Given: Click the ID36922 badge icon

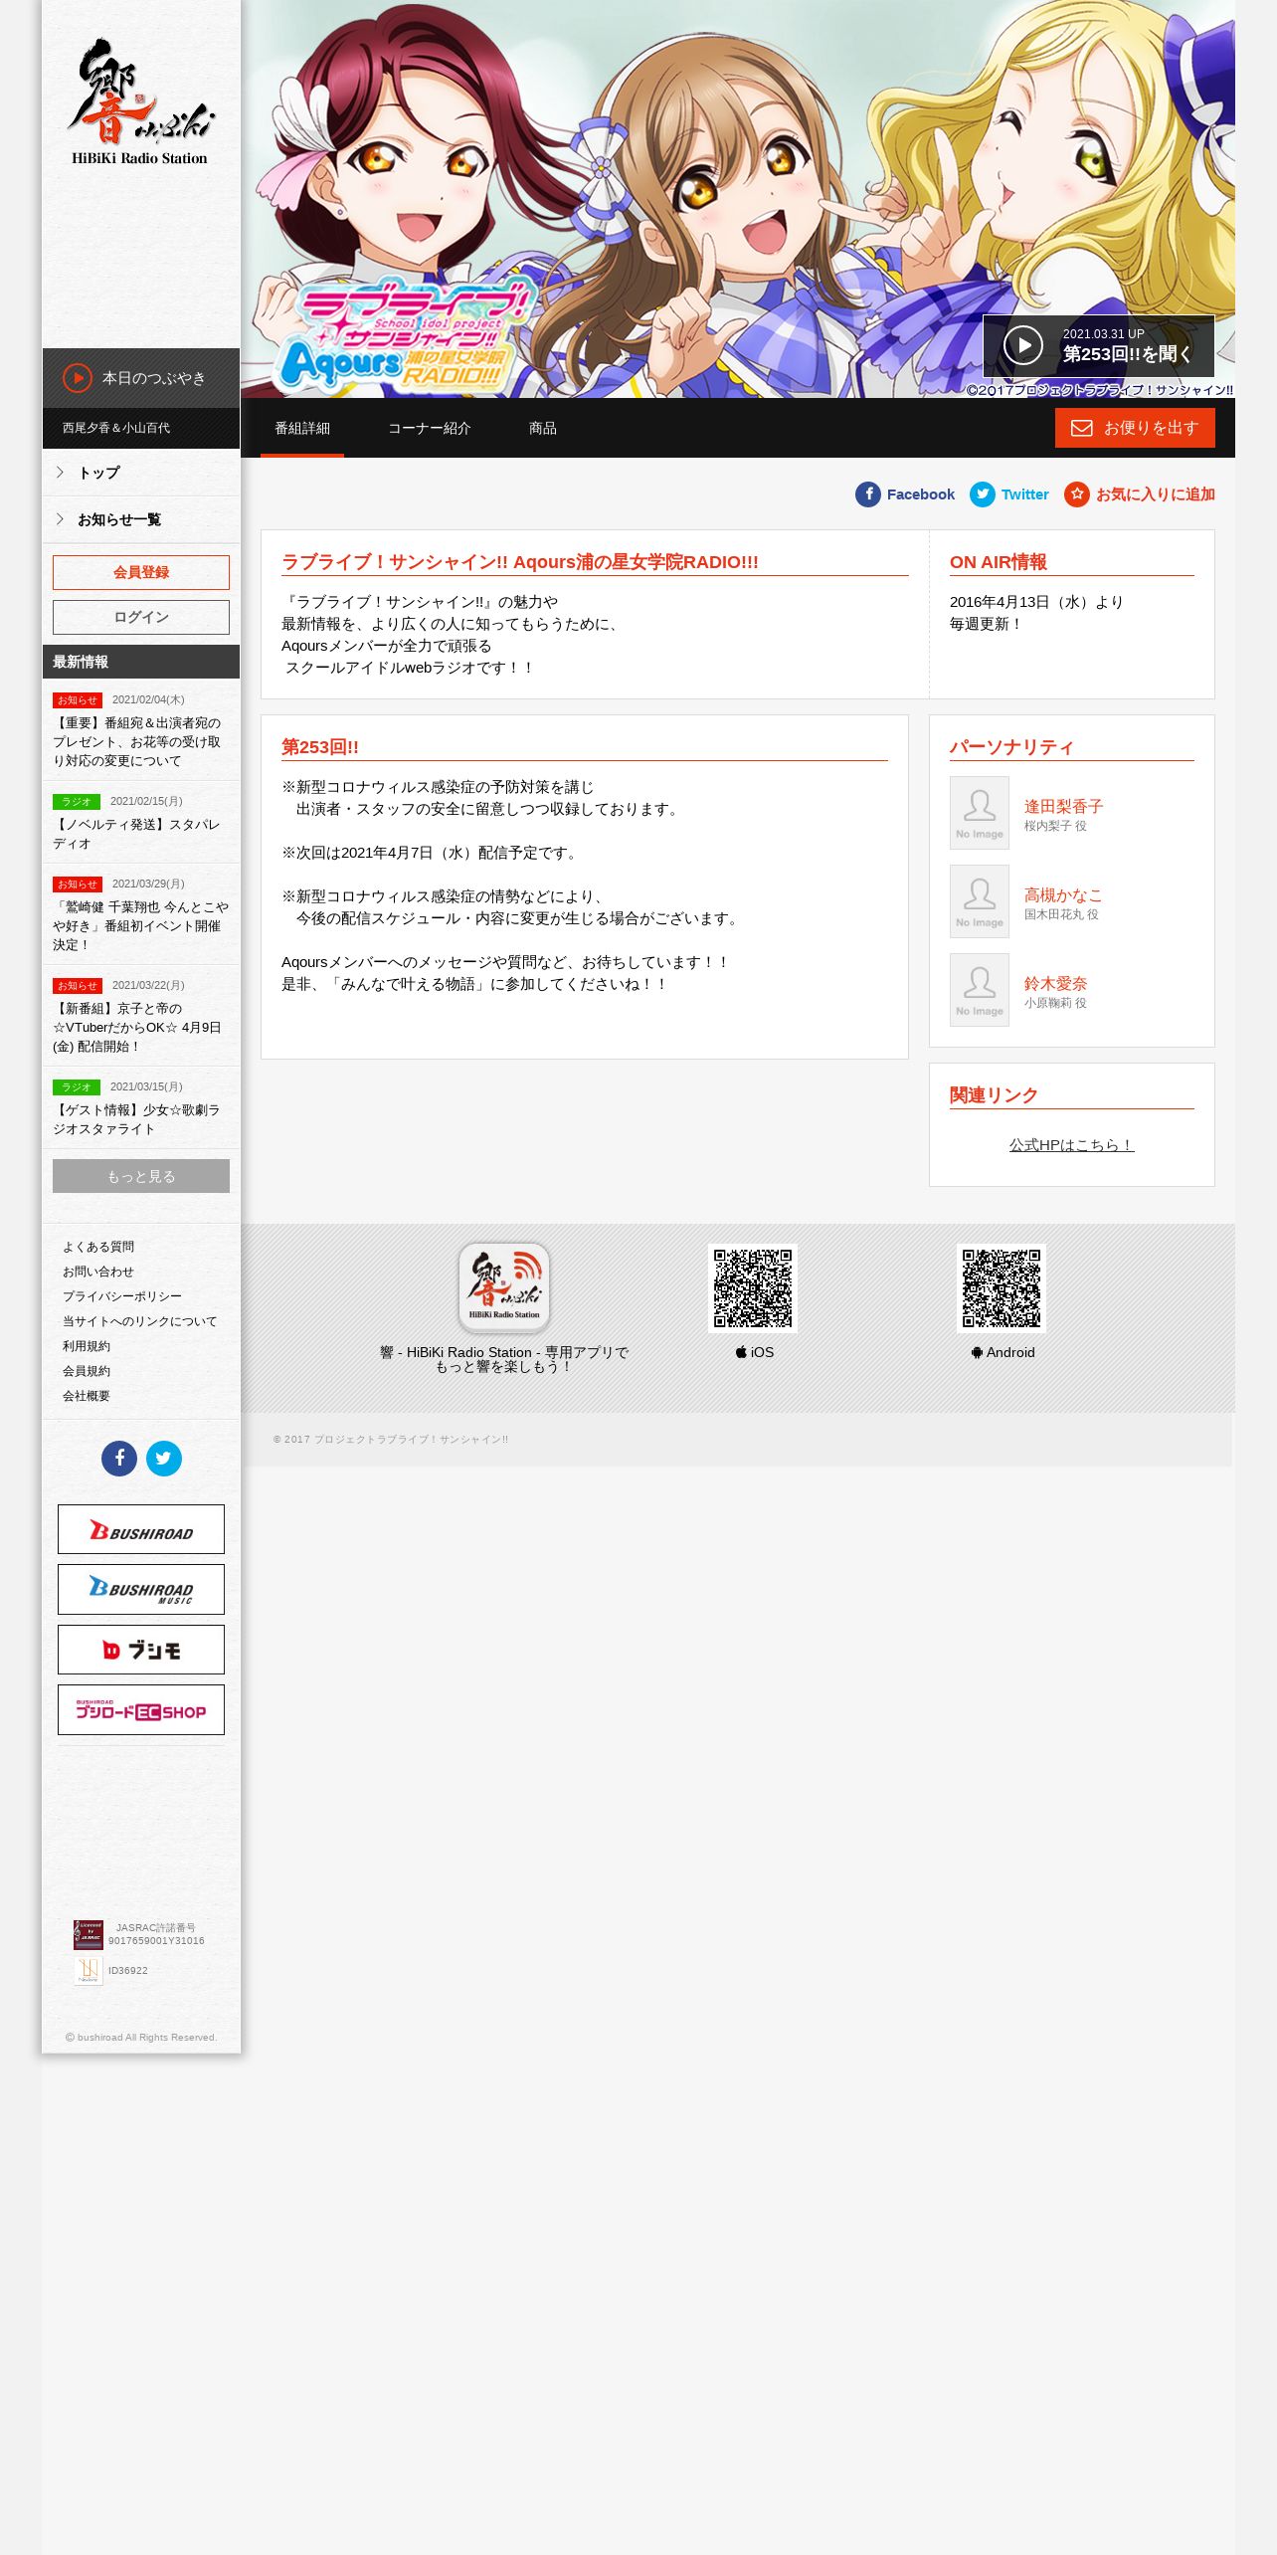Looking at the screenshot, I should tap(89, 1970).
